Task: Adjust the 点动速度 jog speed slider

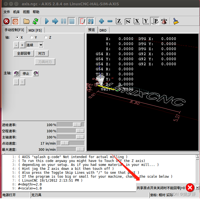Action: tap(71, 143)
